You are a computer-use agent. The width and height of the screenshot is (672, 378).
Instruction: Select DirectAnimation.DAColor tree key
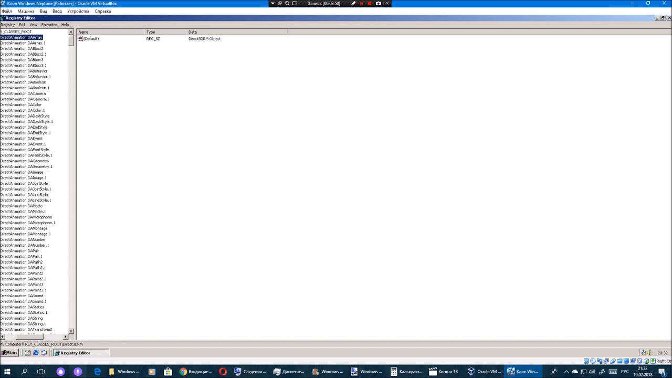pos(20,105)
